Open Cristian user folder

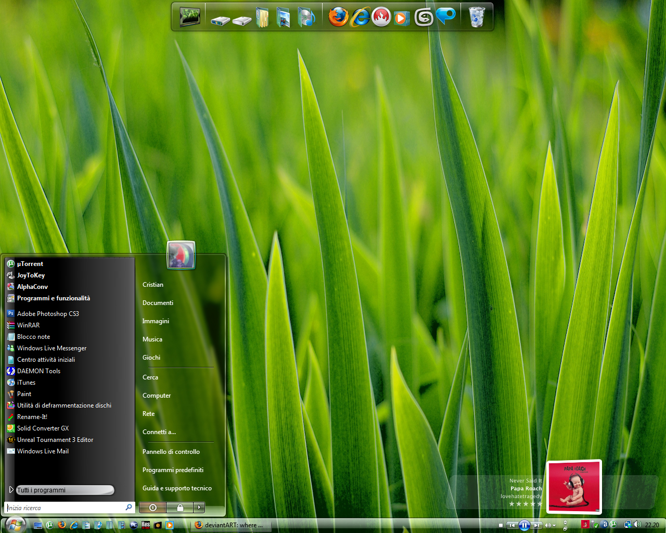pos(153,285)
